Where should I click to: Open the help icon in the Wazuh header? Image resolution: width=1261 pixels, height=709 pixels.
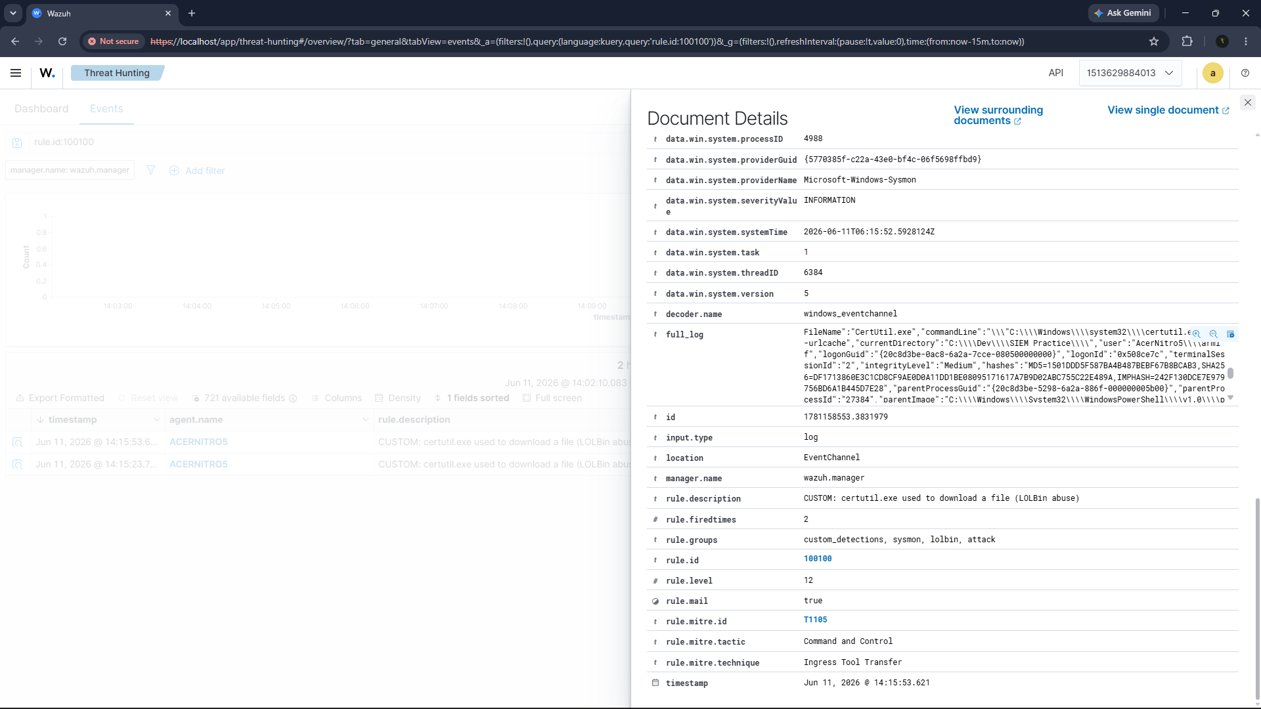coord(1245,73)
